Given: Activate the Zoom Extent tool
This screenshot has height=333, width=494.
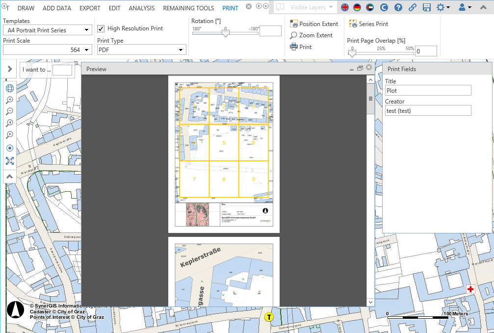Looking at the screenshot, I should click(x=312, y=35).
